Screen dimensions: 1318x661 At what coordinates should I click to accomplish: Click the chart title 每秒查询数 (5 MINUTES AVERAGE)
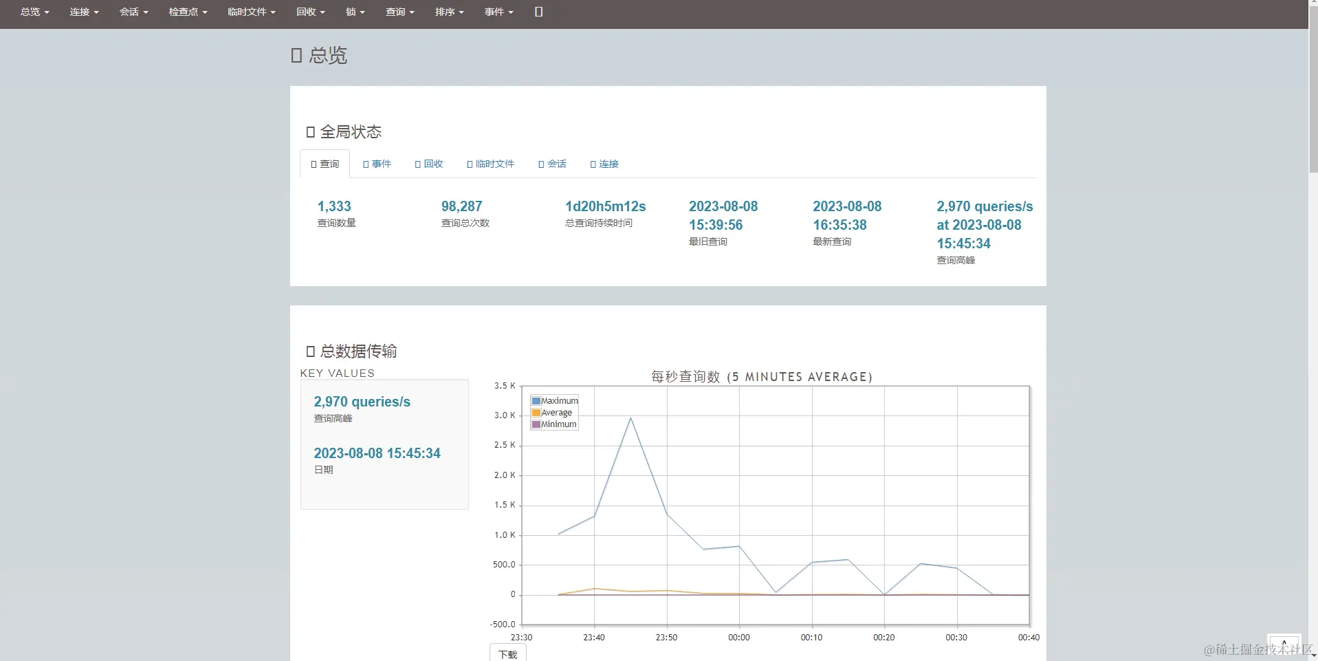[762, 376]
